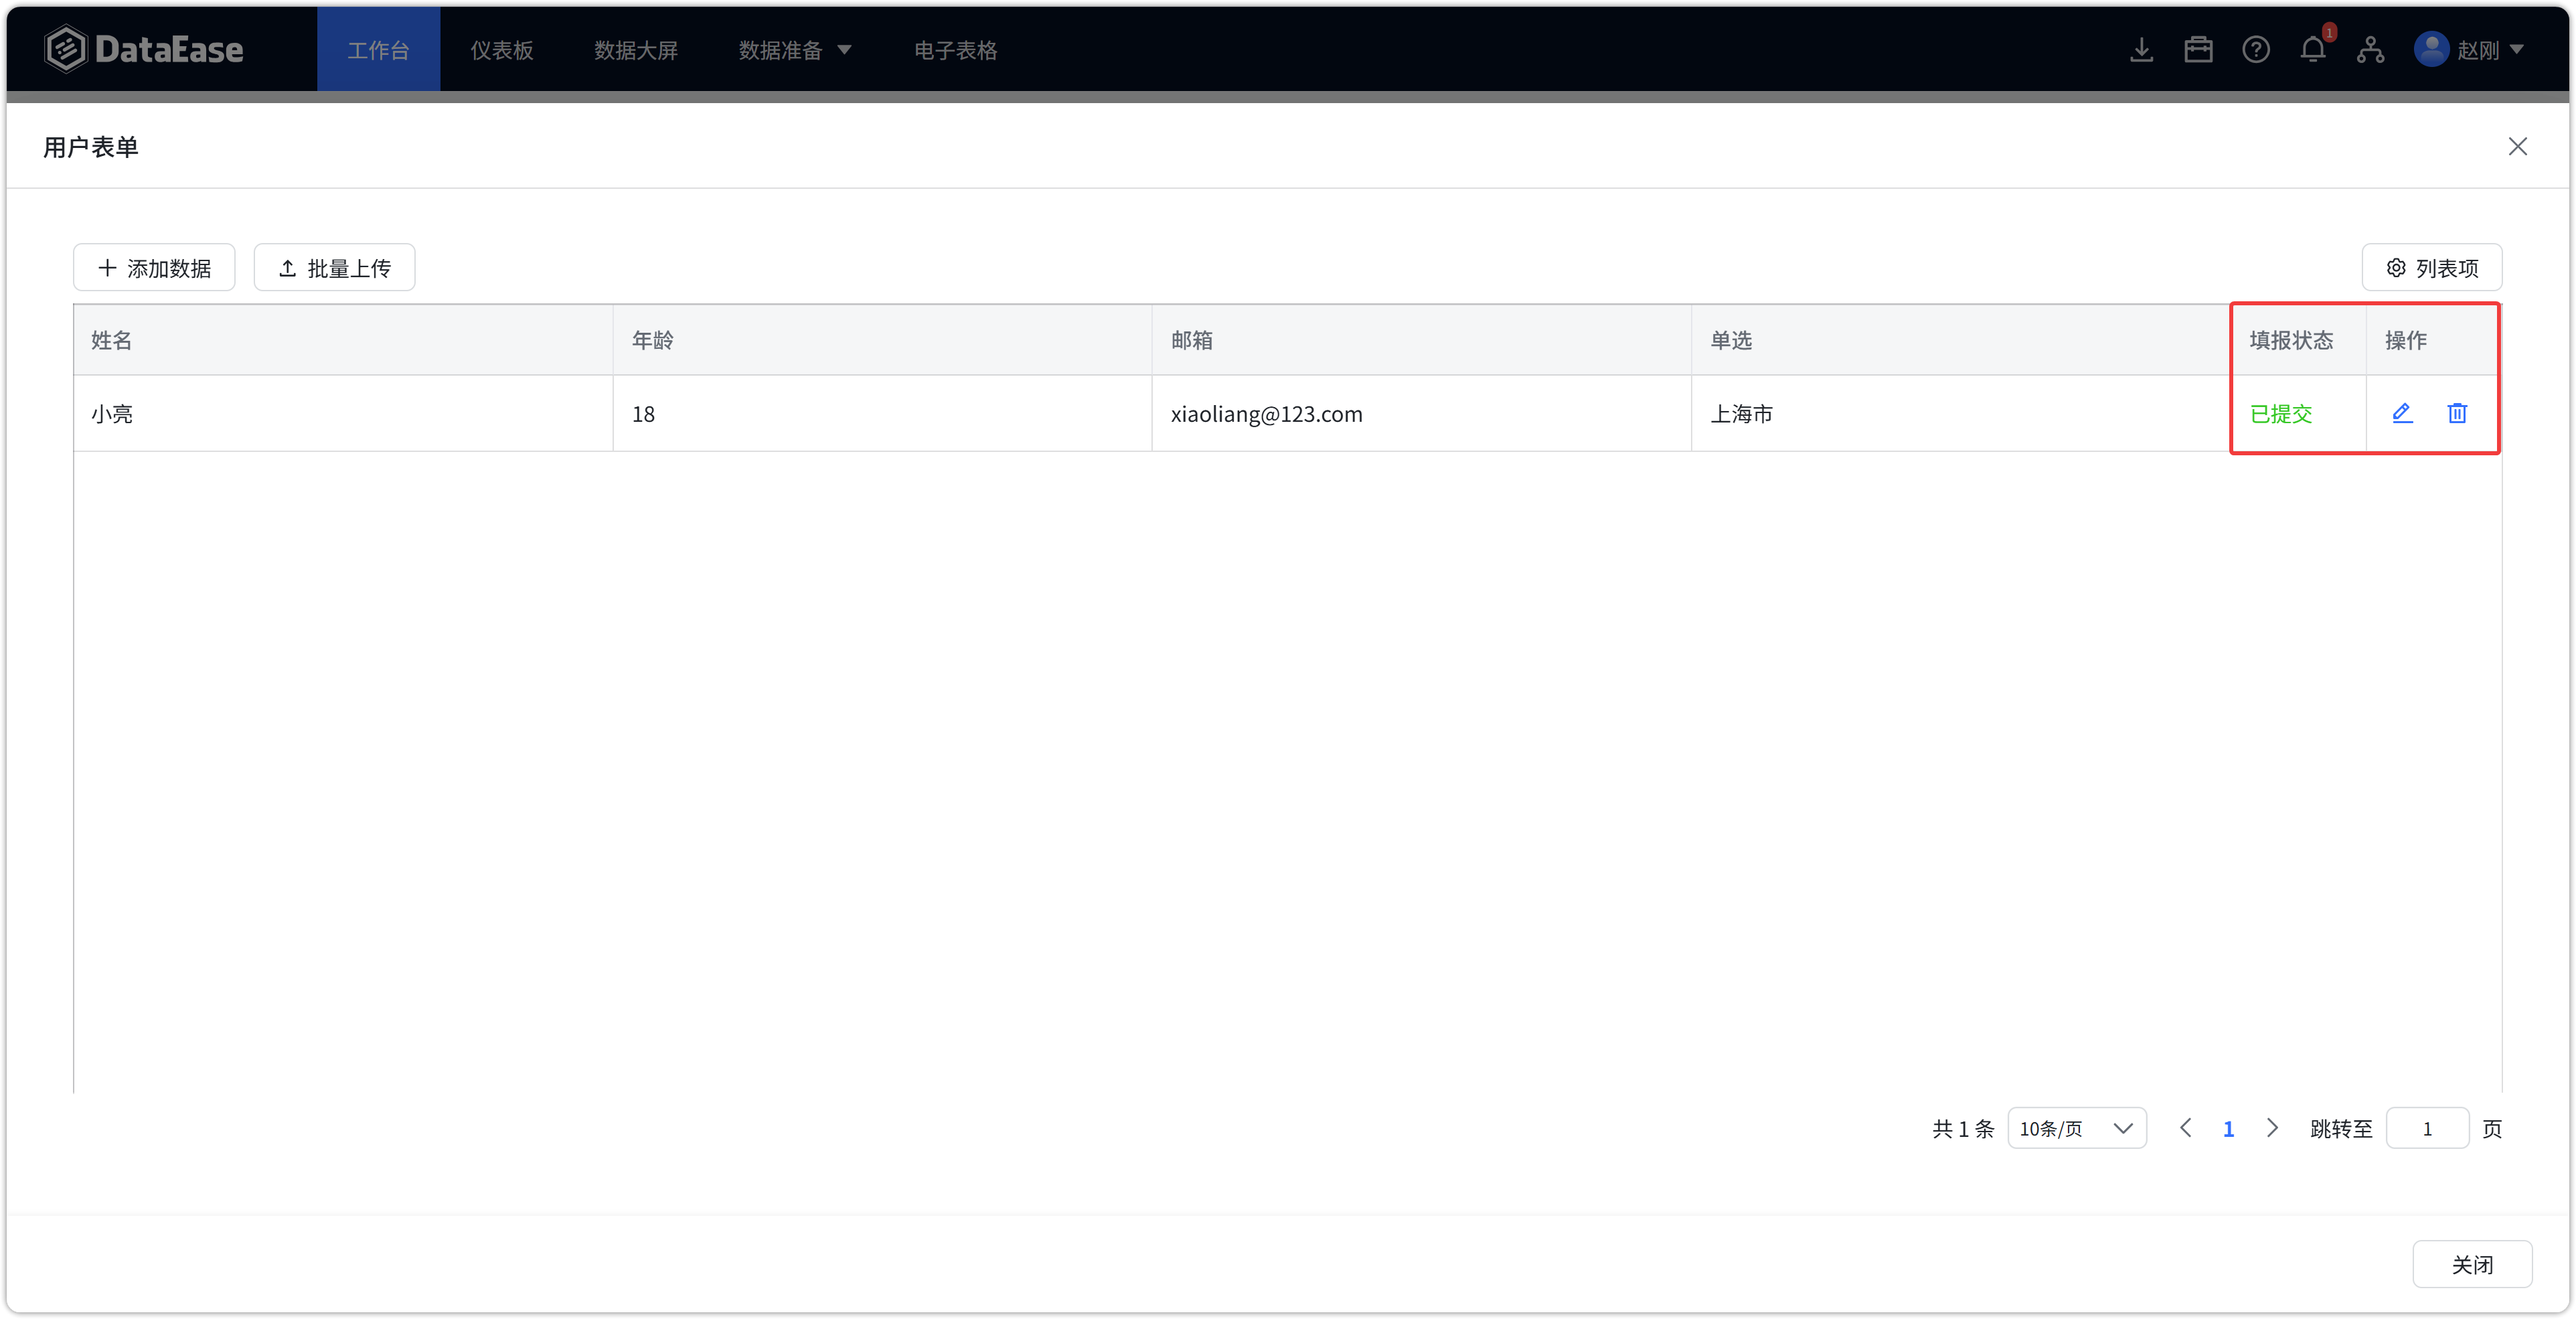Image resolution: width=2576 pixels, height=1319 pixels.
Task: Open the download center icon
Action: tap(2141, 49)
